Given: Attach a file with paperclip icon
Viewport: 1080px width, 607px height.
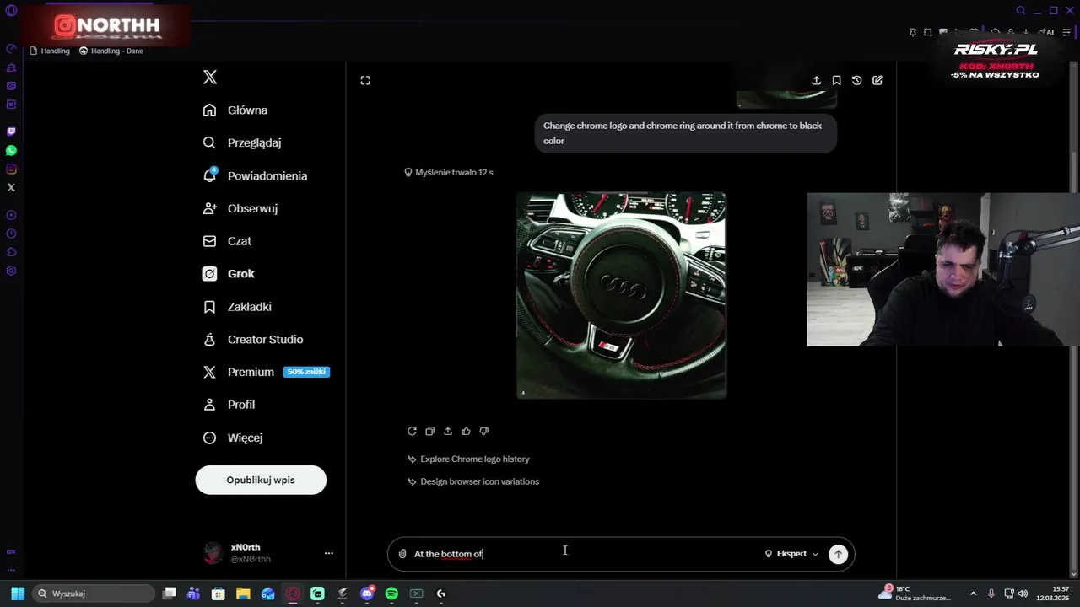Looking at the screenshot, I should (402, 554).
